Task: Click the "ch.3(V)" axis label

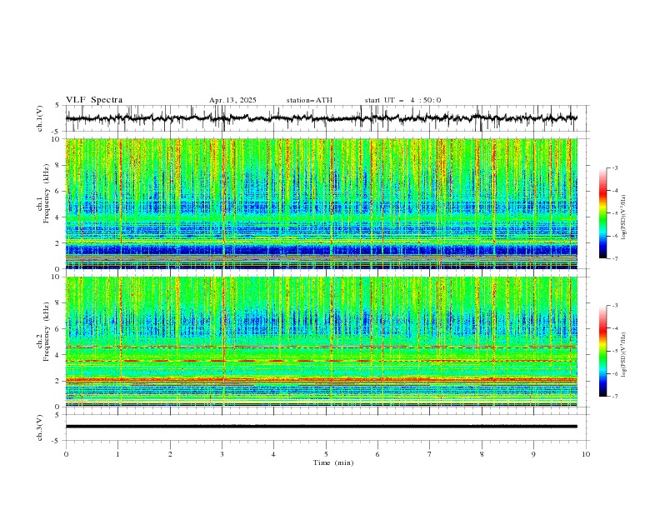Action: click(40, 427)
